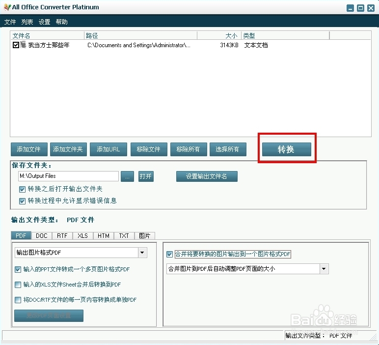
Task: Click the 3143KB size cell
Action: [x=229, y=45]
